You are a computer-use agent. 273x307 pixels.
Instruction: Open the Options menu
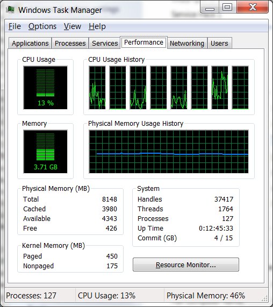(42, 26)
